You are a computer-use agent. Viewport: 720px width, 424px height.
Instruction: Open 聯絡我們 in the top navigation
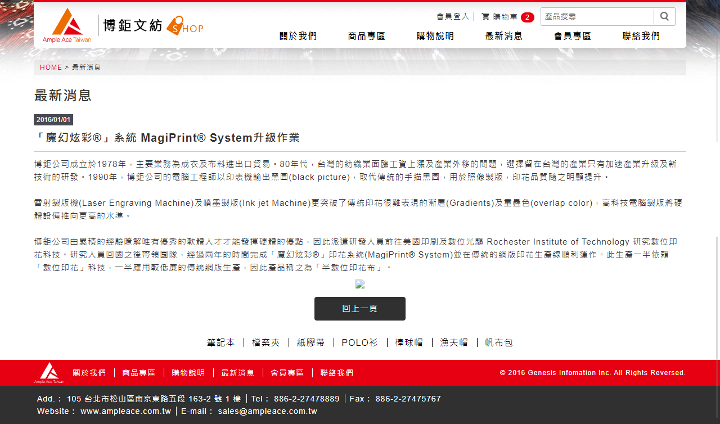[x=641, y=36]
